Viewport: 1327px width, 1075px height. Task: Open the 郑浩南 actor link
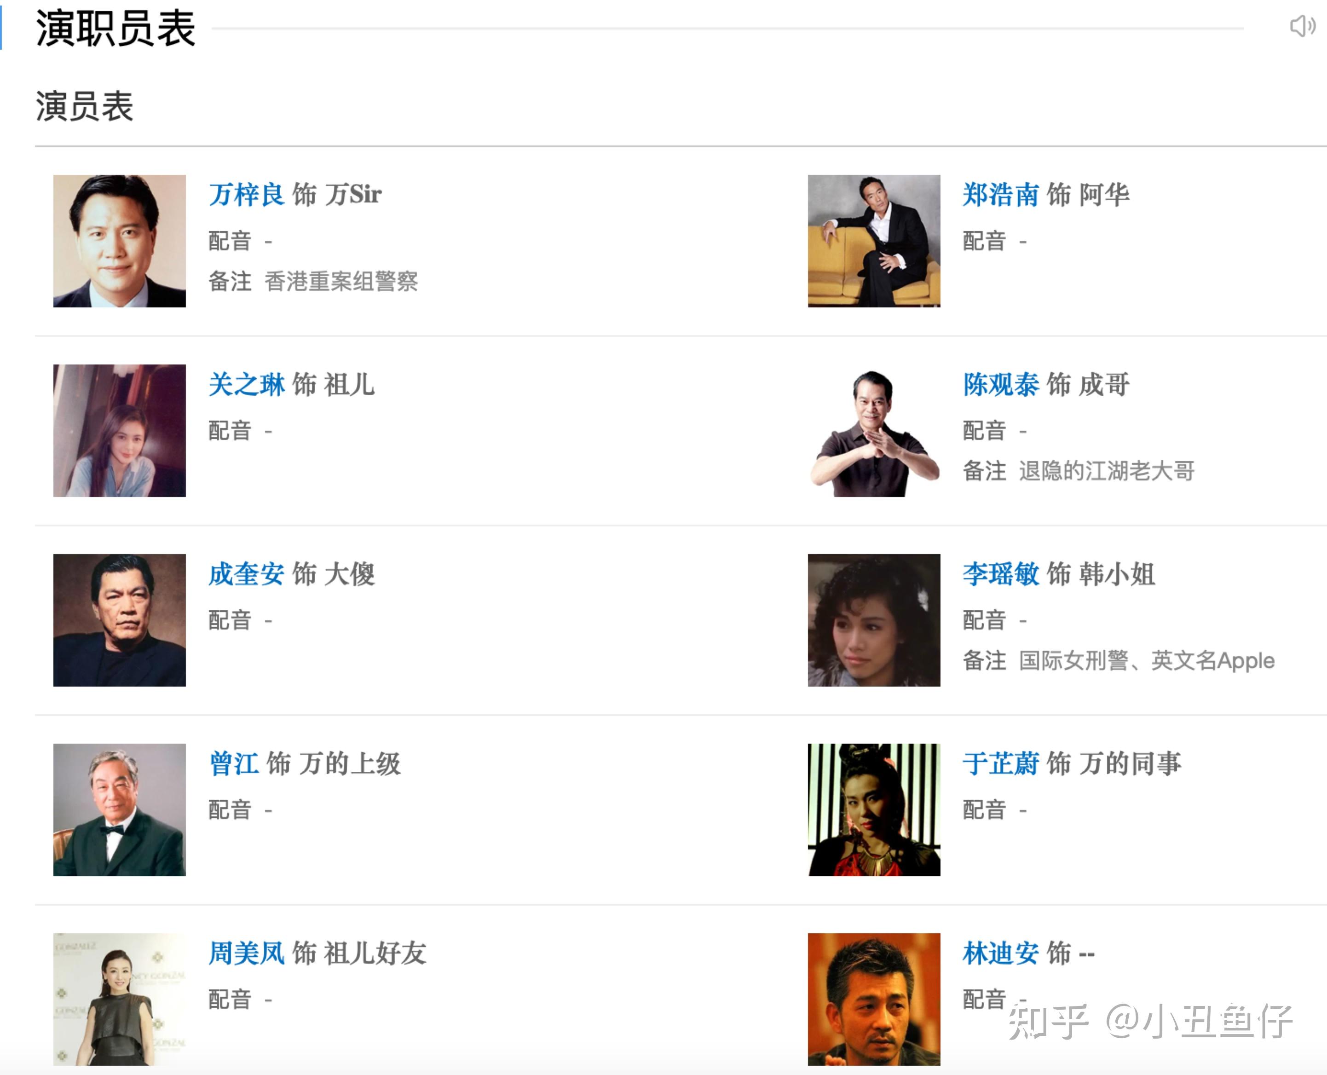point(1000,195)
